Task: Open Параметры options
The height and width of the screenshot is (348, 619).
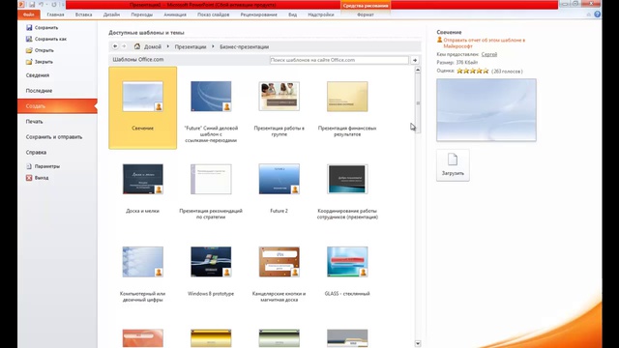Action: (x=43, y=166)
